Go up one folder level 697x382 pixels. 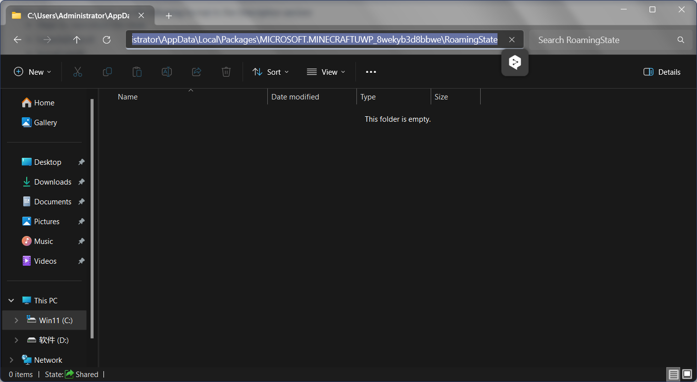tap(77, 40)
